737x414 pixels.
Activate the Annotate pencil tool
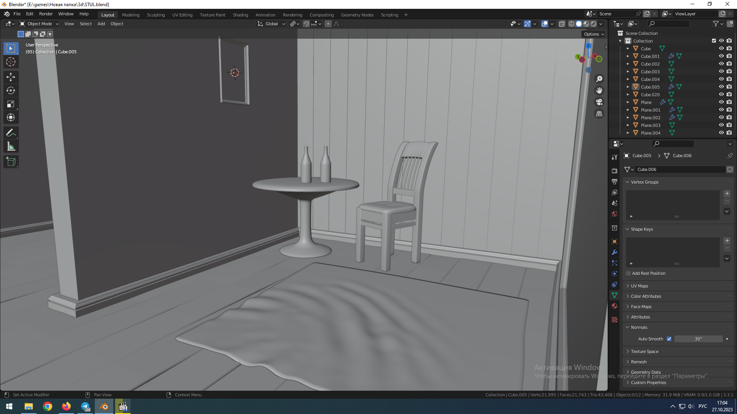tap(11, 133)
